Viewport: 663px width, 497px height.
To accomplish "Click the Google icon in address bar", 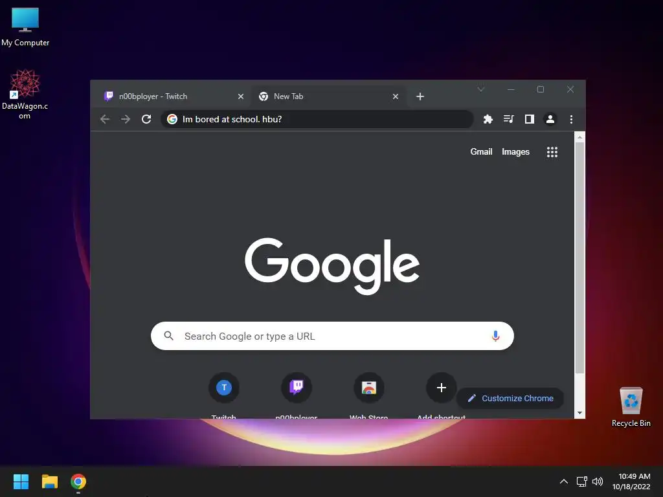I will [x=172, y=119].
